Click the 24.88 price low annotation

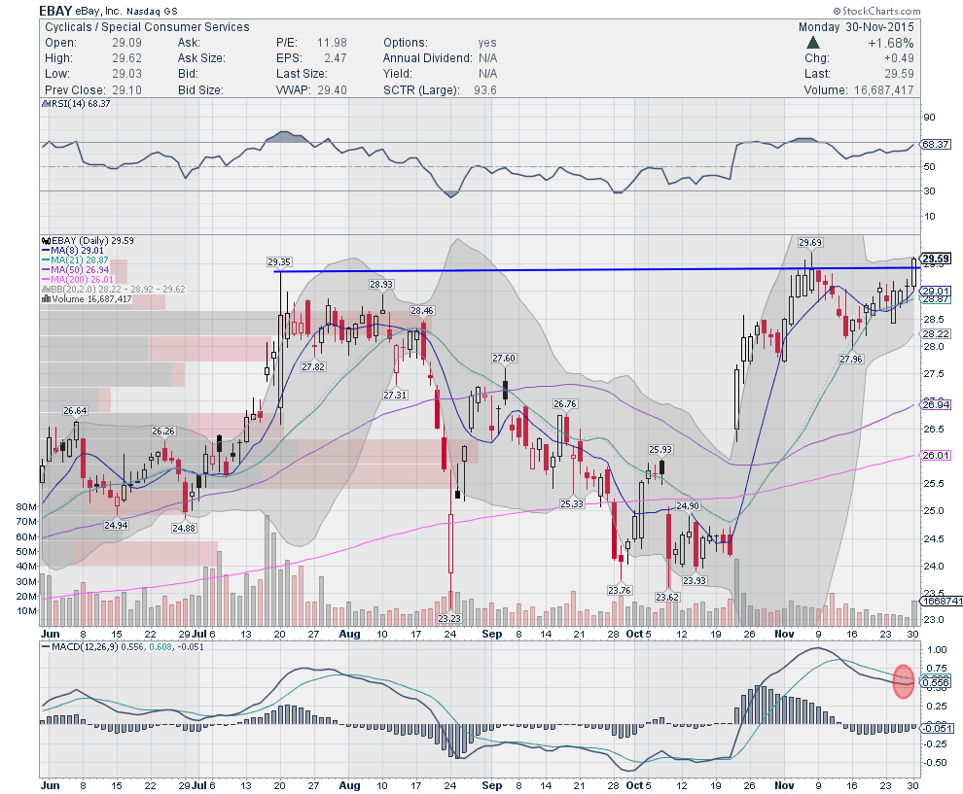(x=184, y=528)
